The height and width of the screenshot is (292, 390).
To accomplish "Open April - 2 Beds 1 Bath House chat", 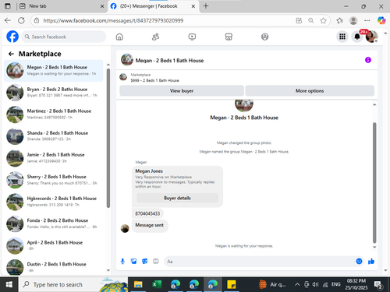I will pyautogui.click(x=54, y=245).
